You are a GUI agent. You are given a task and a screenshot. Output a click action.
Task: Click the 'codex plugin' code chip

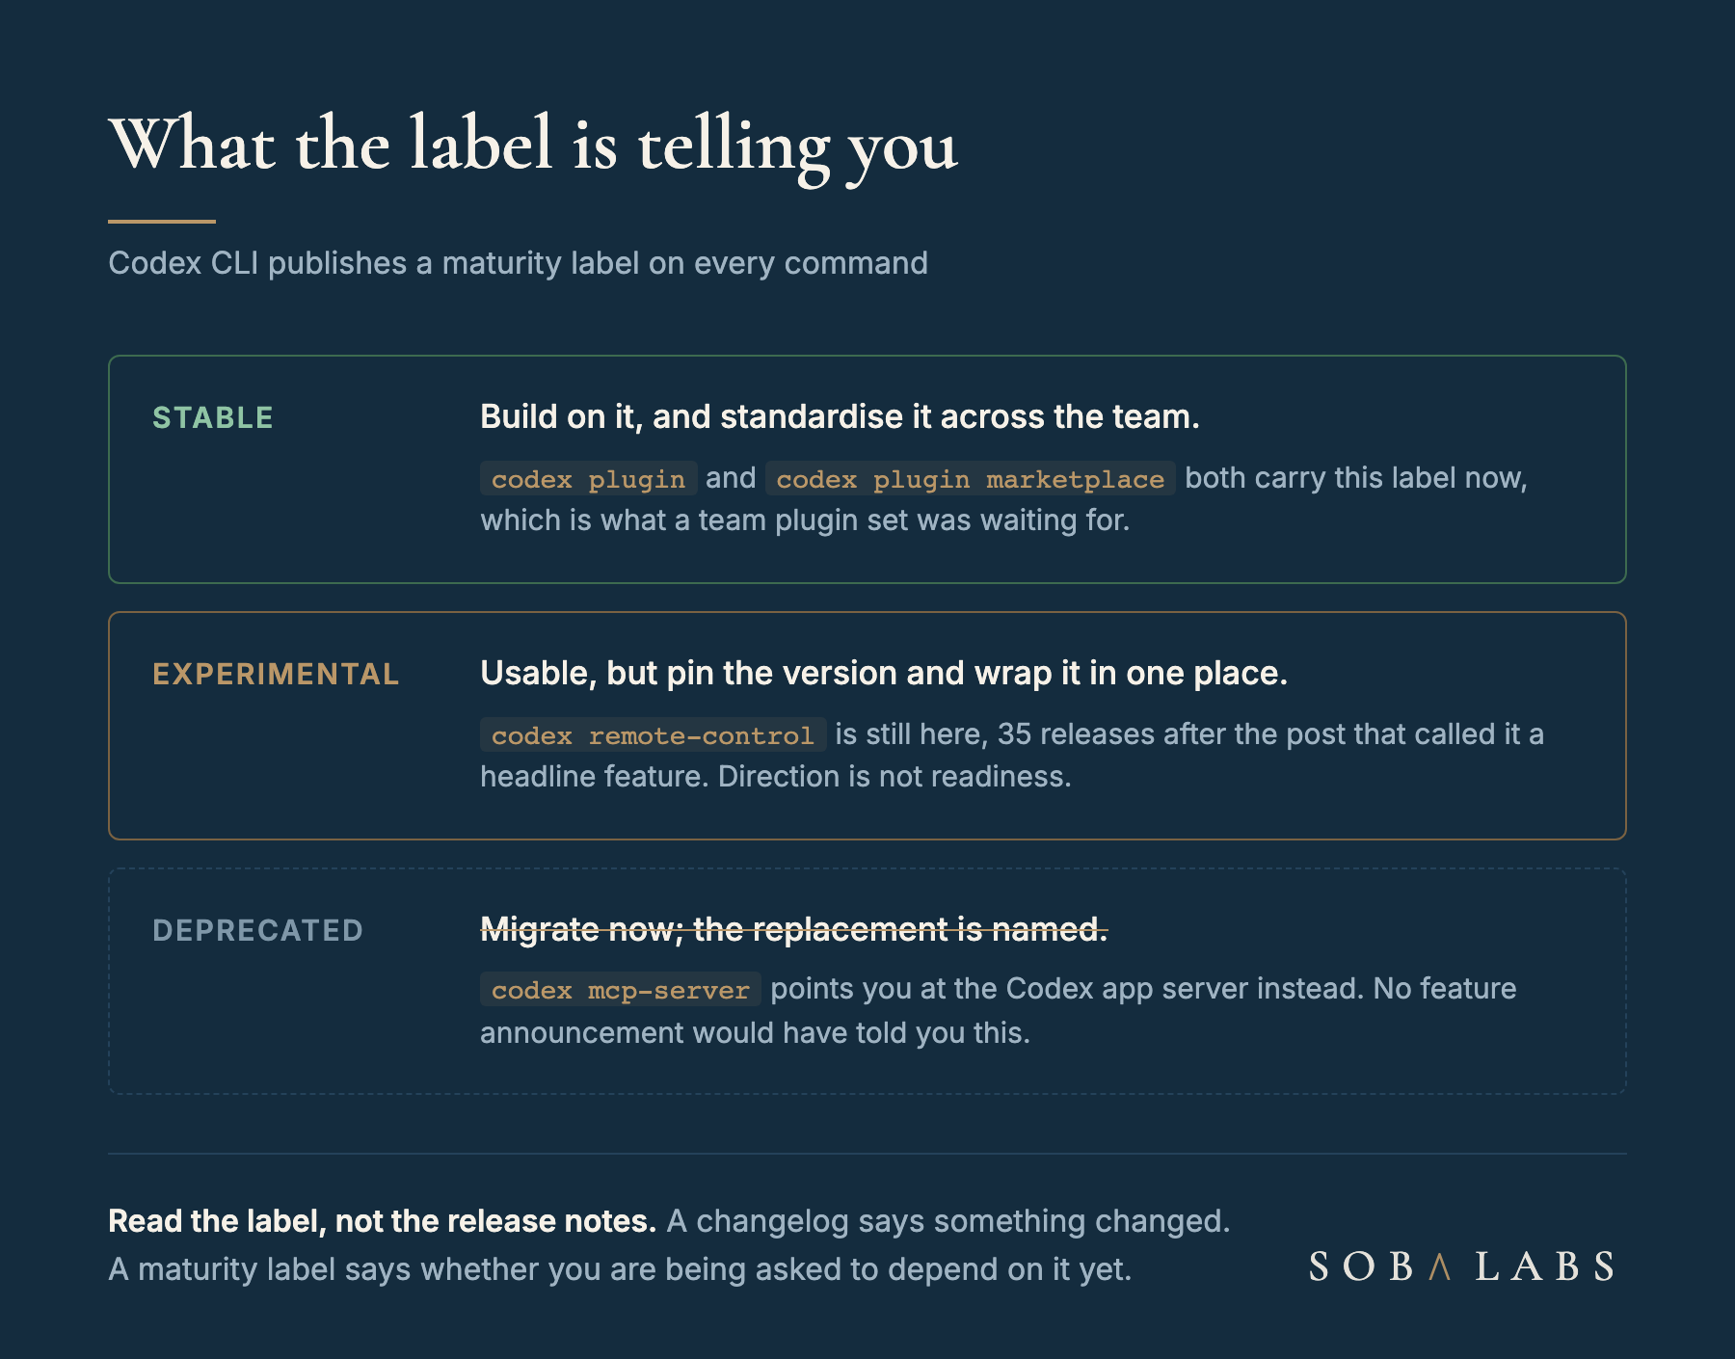click(588, 478)
